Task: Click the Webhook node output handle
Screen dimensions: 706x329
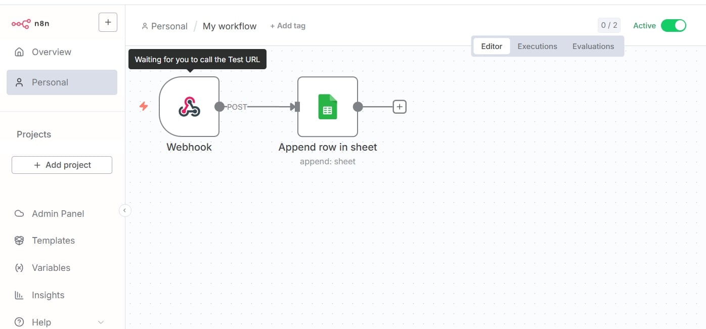Action: (x=219, y=107)
